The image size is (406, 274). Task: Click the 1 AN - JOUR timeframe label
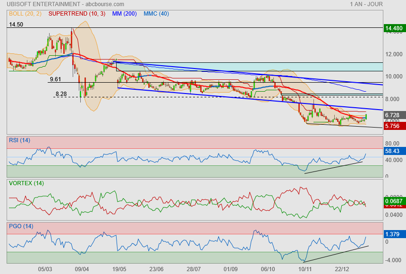[x=366, y=4]
